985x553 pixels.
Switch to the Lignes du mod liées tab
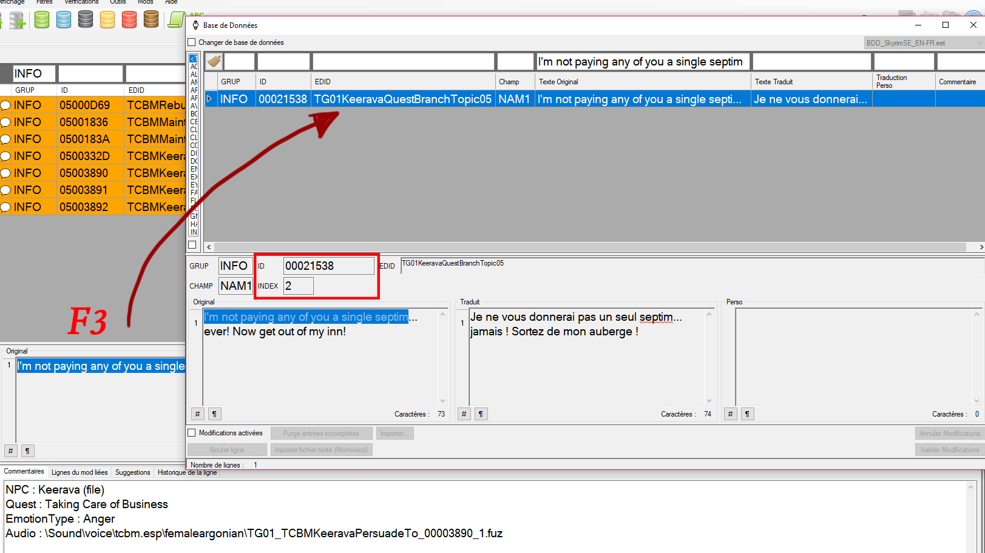(80, 472)
